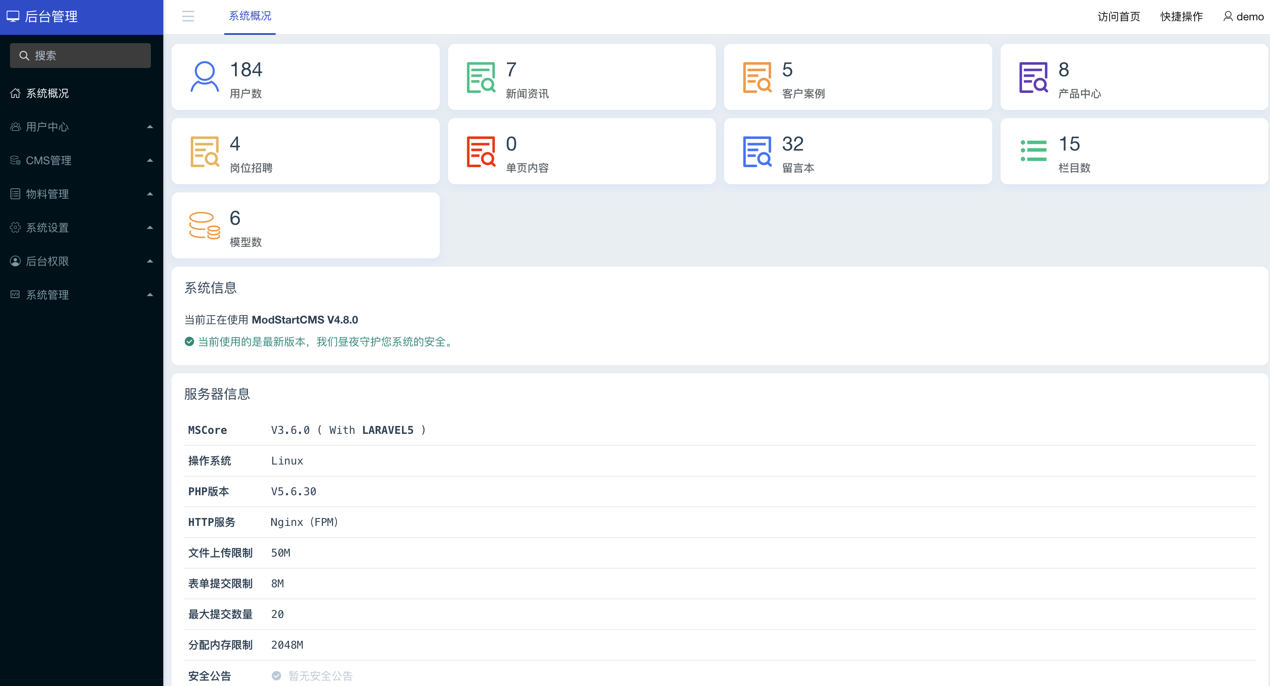1270x686 pixels.
Task: Select the 系统概况 tab
Action: (x=250, y=16)
